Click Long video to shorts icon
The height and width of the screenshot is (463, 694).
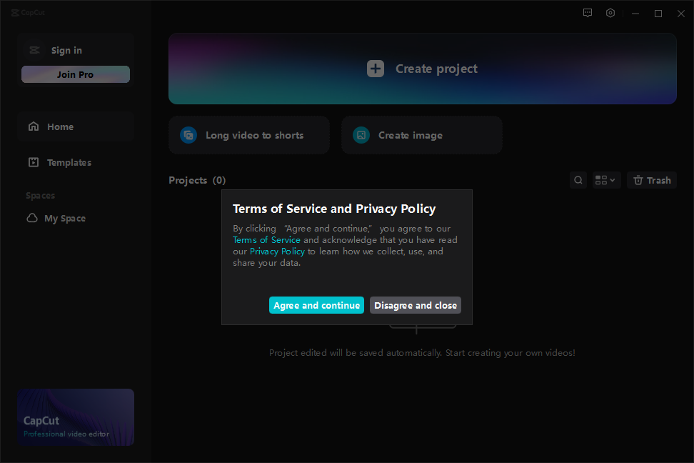(188, 135)
